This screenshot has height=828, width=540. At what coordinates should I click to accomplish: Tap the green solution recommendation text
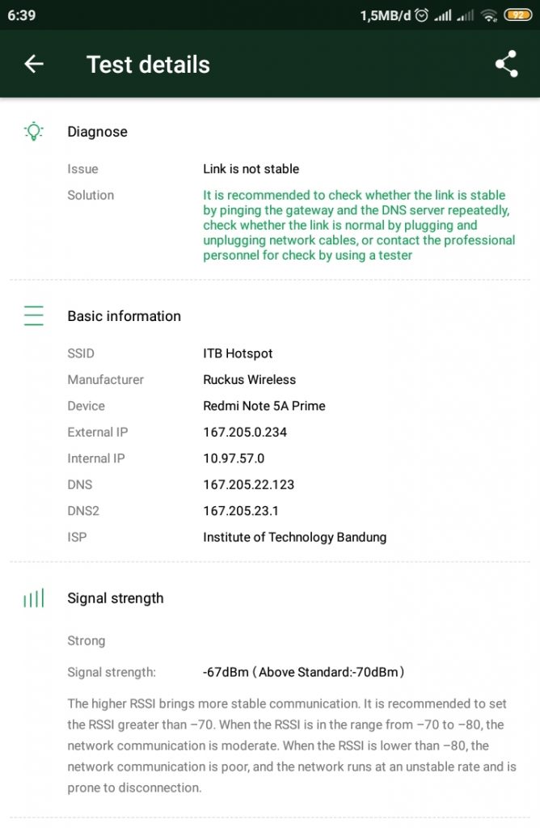click(x=359, y=225)
